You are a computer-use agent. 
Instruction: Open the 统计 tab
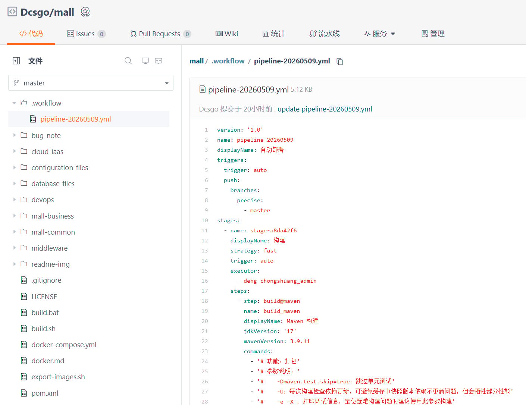click(274, 34)
